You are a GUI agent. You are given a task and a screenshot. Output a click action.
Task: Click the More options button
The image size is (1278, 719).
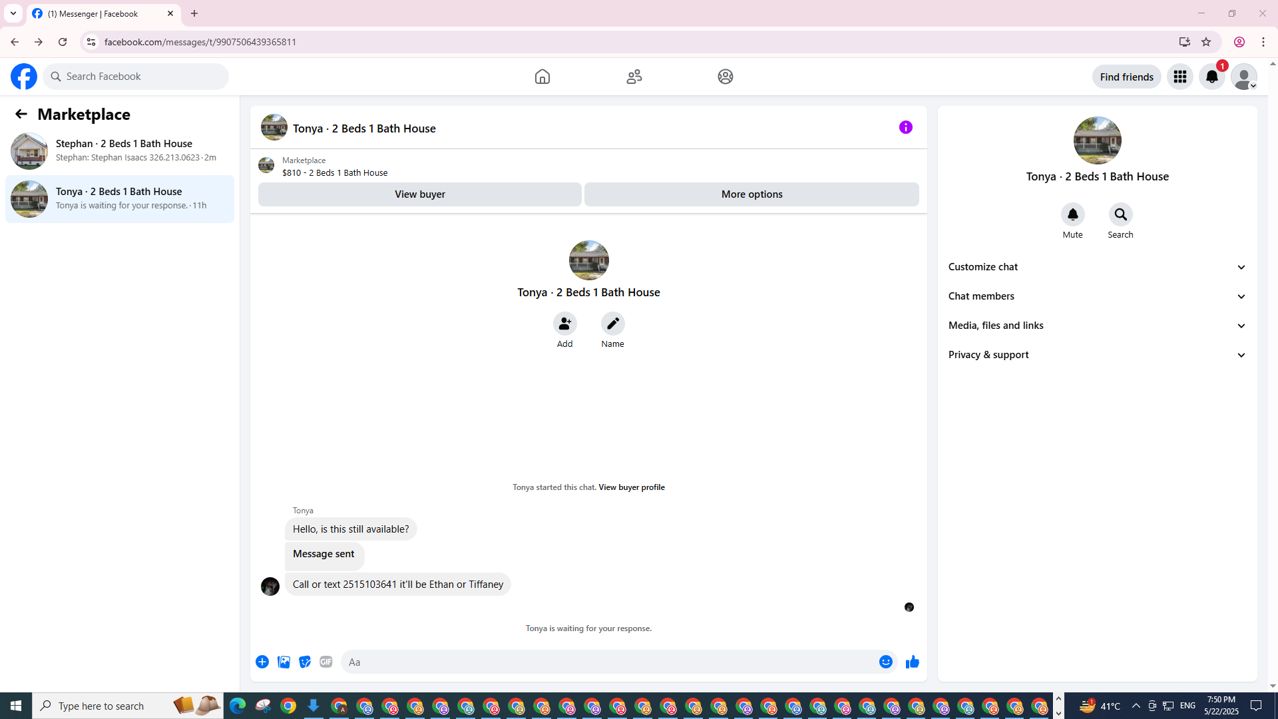[x=752, y=194]
